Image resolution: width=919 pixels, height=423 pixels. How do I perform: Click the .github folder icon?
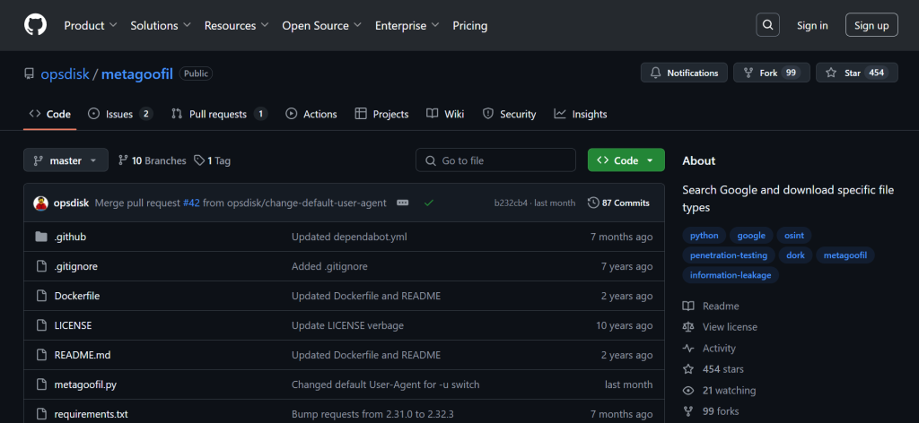[41, 237]
